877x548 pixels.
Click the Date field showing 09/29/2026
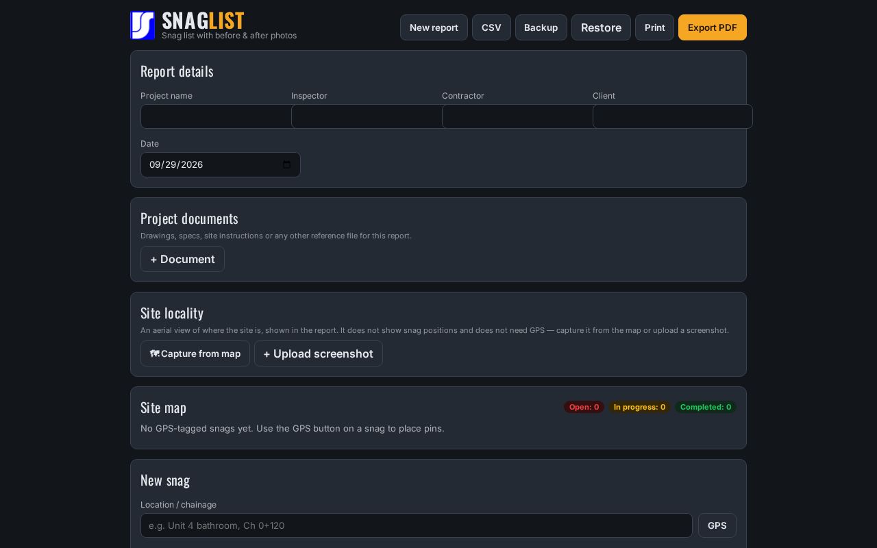coord(221,164)
